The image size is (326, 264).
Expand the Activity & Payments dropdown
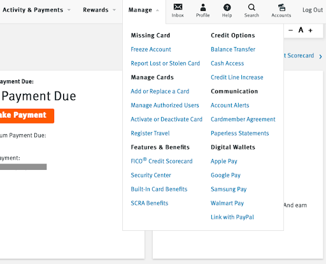tap(36, 10)
